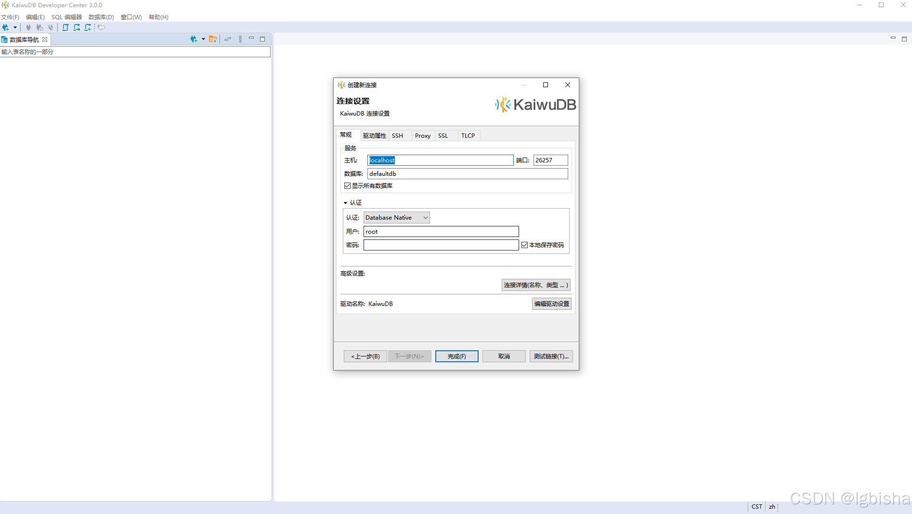This screenshot has height=514, width=912.
Task: Open dropdown arrow next to navigator new connection
Action: tap(203, 39)
